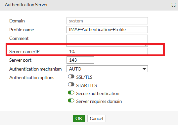This screenshot has width=178, height=125.
Task: Click the Authentication Server title text
Action: (26, 5)
